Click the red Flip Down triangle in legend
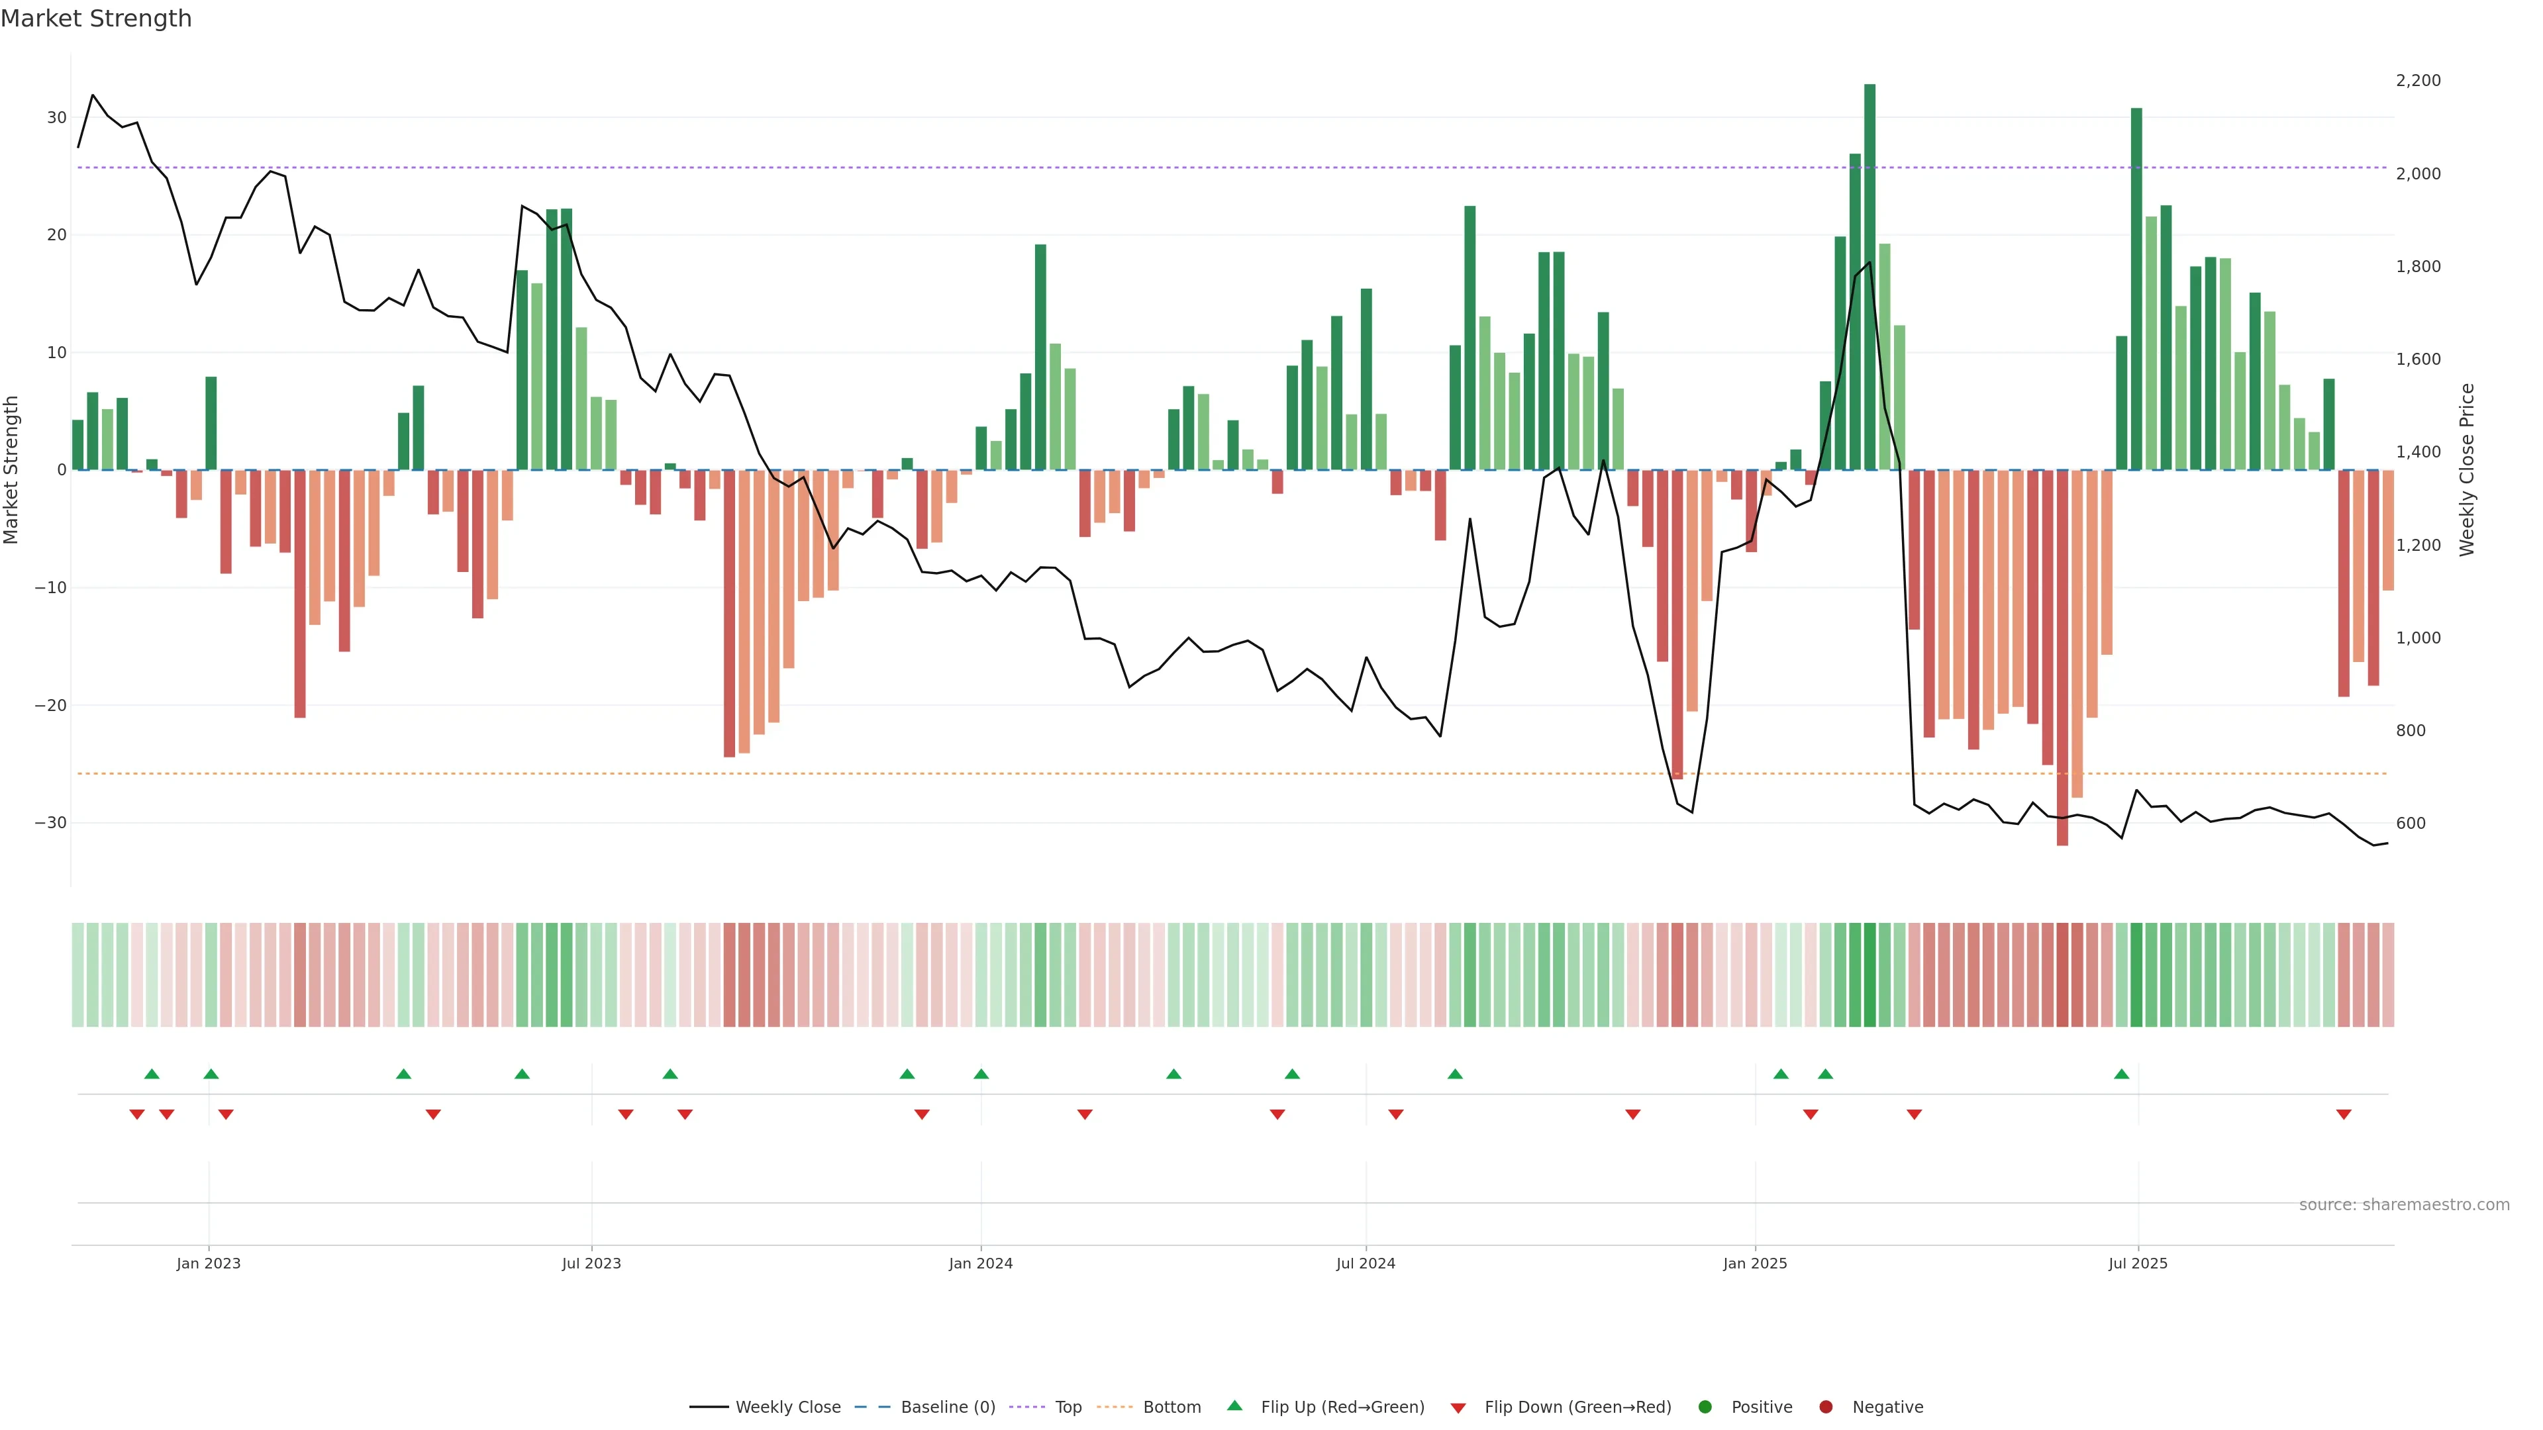Image resolution: width=2543 pixels, height=1430 pixels. pos(1458,1408)
